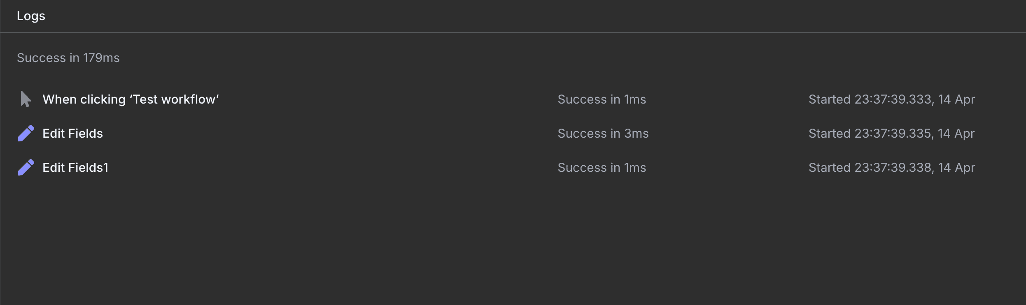Viewport: 1026px width, 305px height.
Task: Click the Edit Fields1 row label text
Action: pos(76,167)
